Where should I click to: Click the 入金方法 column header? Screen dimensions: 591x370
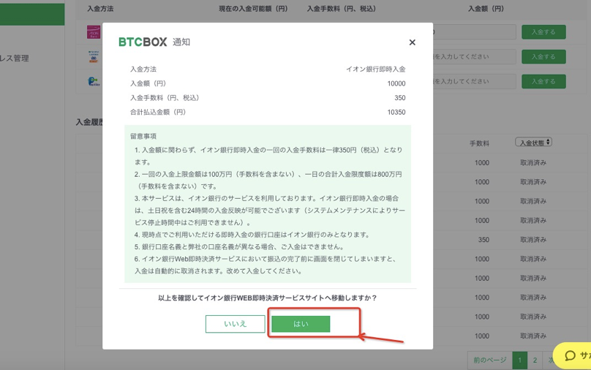100,9
